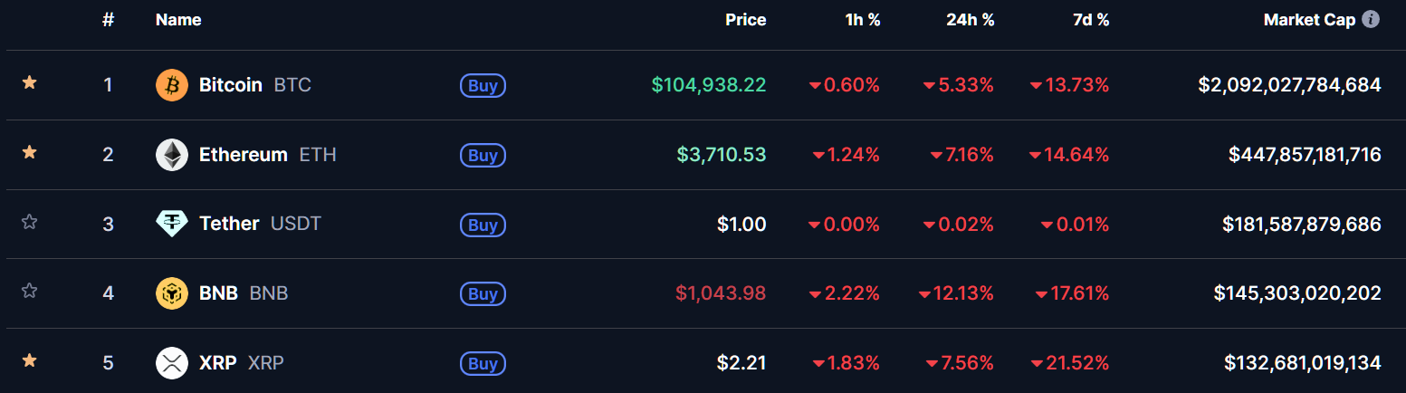This screenshot has width=1406, height=393.
Task: Add Tether to watchlist with star
Action: coord(29,222)
